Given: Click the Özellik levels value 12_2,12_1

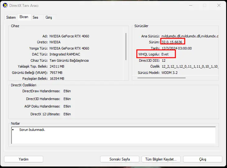Looking at the screenshot, I should click(190, 66).
